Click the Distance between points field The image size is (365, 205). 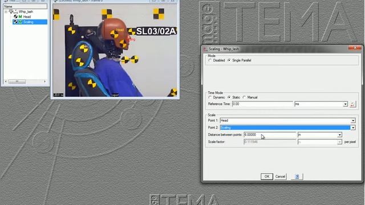pos(270,134)
